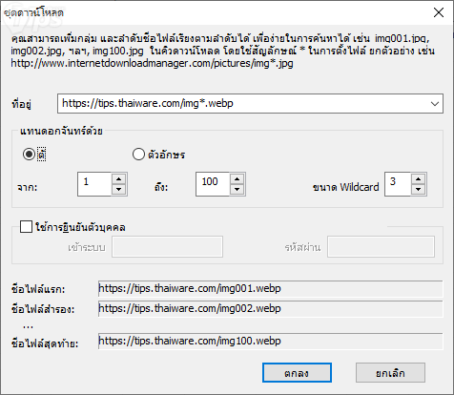Select the numbers radio button
The height and width of the screenshot is (395, 454).
click(29, 155)
